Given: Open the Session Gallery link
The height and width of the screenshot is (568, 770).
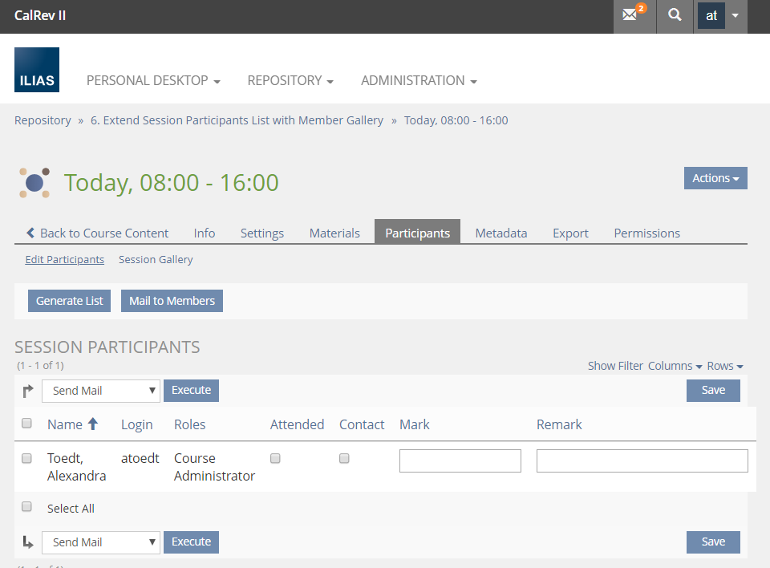Looking at the screenshot, I should tap(156, 259).
